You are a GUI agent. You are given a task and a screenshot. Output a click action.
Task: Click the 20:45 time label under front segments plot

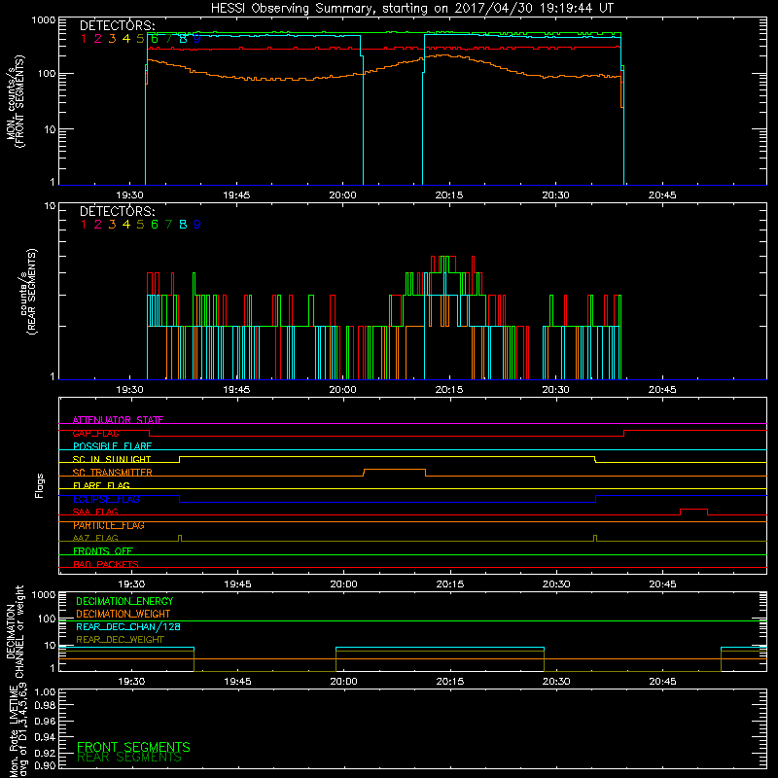click(x=662, y=195)
